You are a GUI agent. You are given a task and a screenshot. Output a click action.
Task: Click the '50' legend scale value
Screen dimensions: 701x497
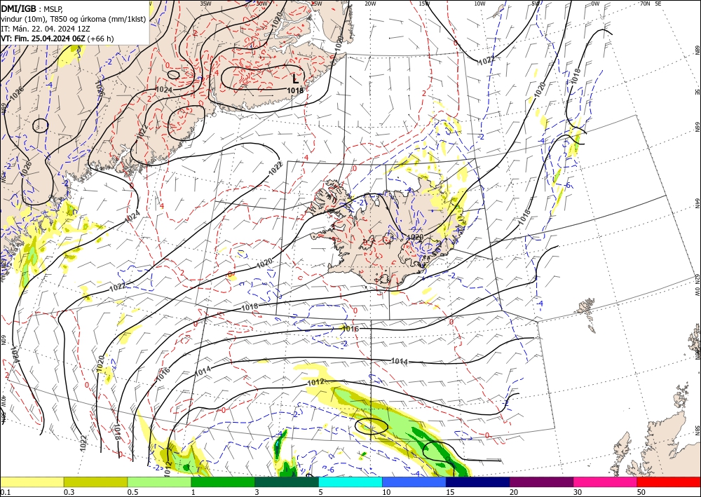641,492
